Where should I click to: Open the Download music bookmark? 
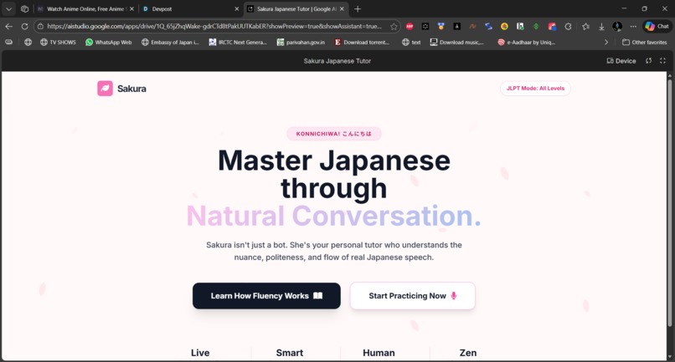tap(456, 42)
